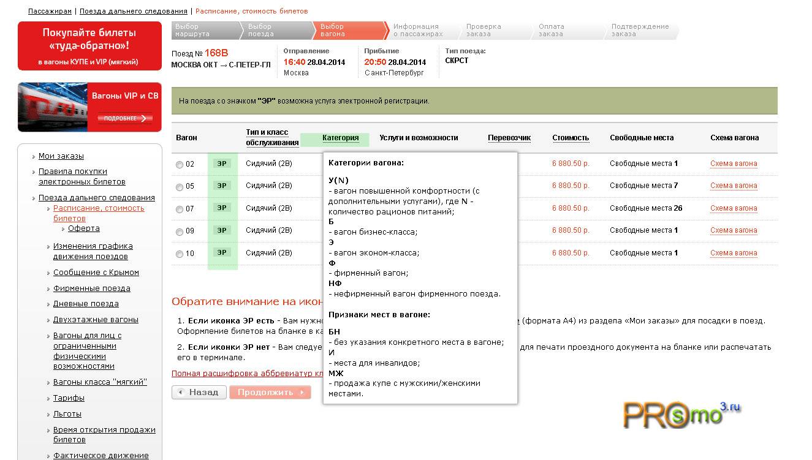Image resolution: width=812 pixels, height=460 pixels.
Task: Open Схема вагона for wagon 07
Action: coord(734,208)
